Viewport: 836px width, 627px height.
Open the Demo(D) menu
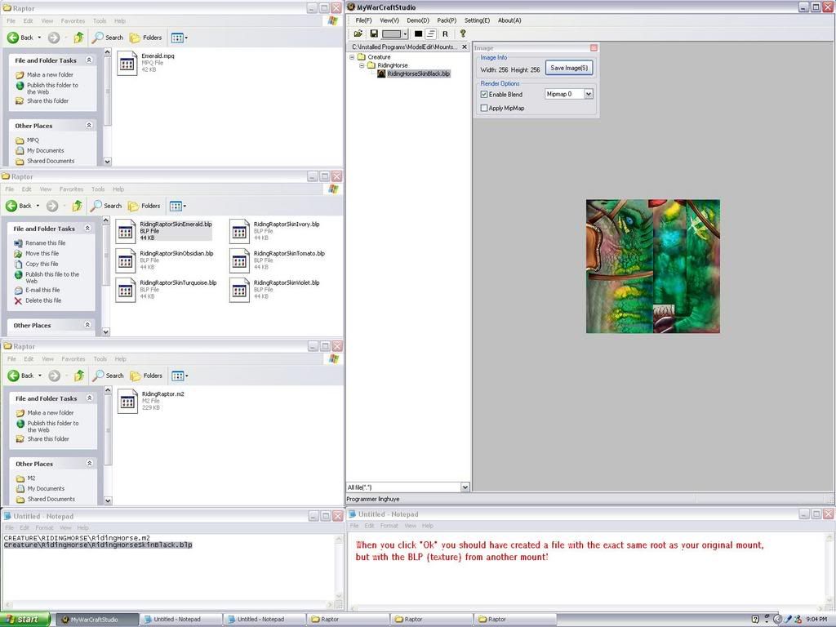coord(418,20)
